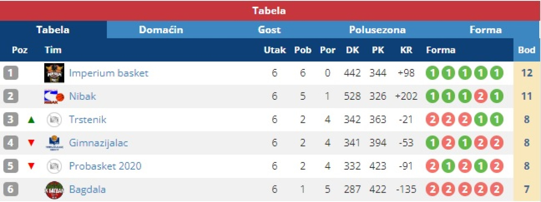Click green up arrow beside Trstenik

[31, 120]
